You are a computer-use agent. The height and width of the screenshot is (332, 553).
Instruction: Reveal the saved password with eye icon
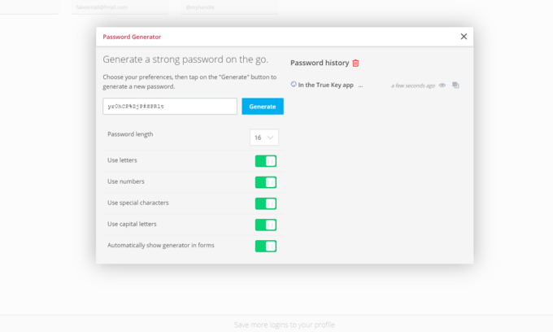[442, 85]
